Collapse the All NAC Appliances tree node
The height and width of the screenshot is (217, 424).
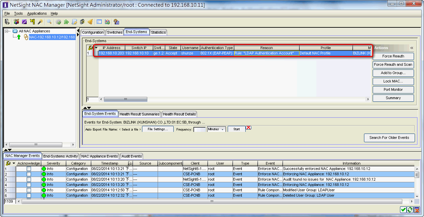(x=6, y=31)
